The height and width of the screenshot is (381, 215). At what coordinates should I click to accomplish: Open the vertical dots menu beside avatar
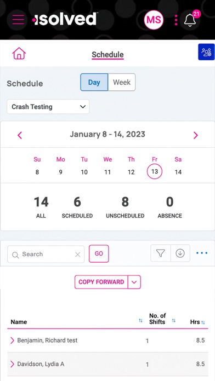pos(176,20)
